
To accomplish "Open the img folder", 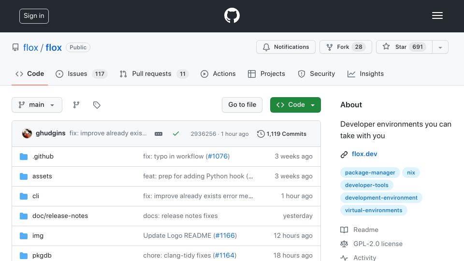I will (38, 235).
